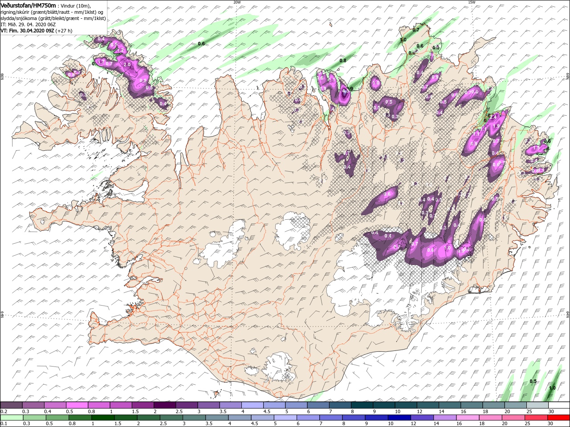Click the 20W longitude label
Image resolution: width=570 pixels, height=427 pixels.
point(237,2)
